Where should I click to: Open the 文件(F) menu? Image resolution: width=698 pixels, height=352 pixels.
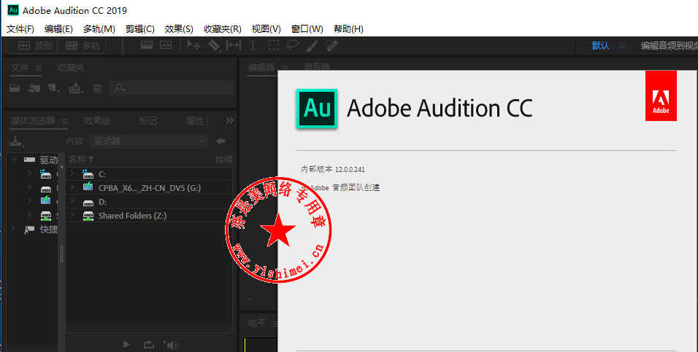click(x=20, y=29)
